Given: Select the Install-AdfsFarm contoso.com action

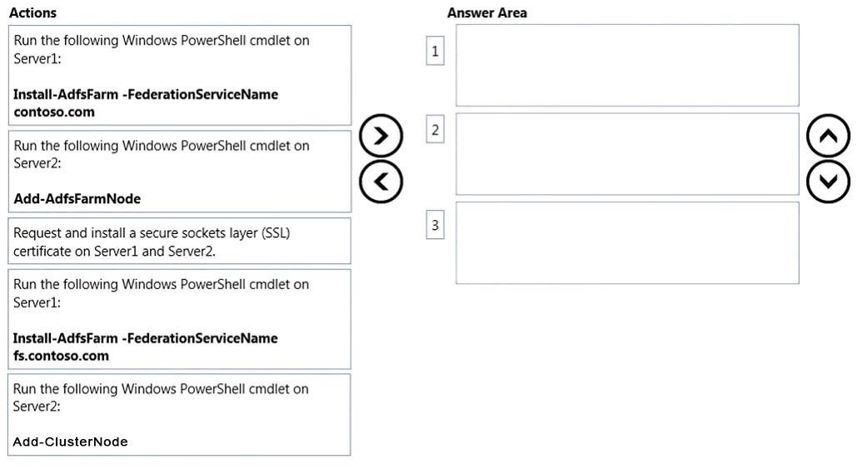Looking at the screenshot, I should 180,75.
